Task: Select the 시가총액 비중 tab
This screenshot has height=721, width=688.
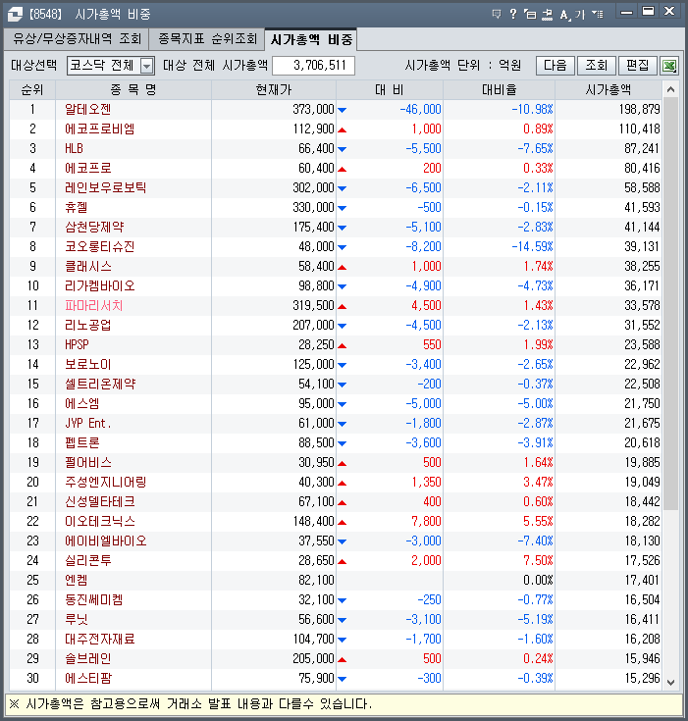Action: pyautogui.click(x=311, y=39)
